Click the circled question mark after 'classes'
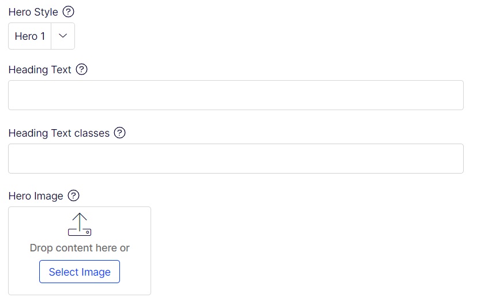477x301 pixels. click(x=119, y=133)
